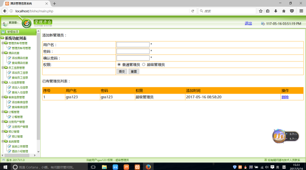This screenshot has width=306, height=170.
Task: Open Windows Start menu
Action: (5, 167)
